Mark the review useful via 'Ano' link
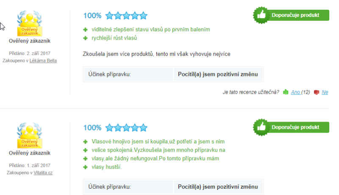Image resolution: width=339 pixels, height=195 pixels. coord(295,92)
